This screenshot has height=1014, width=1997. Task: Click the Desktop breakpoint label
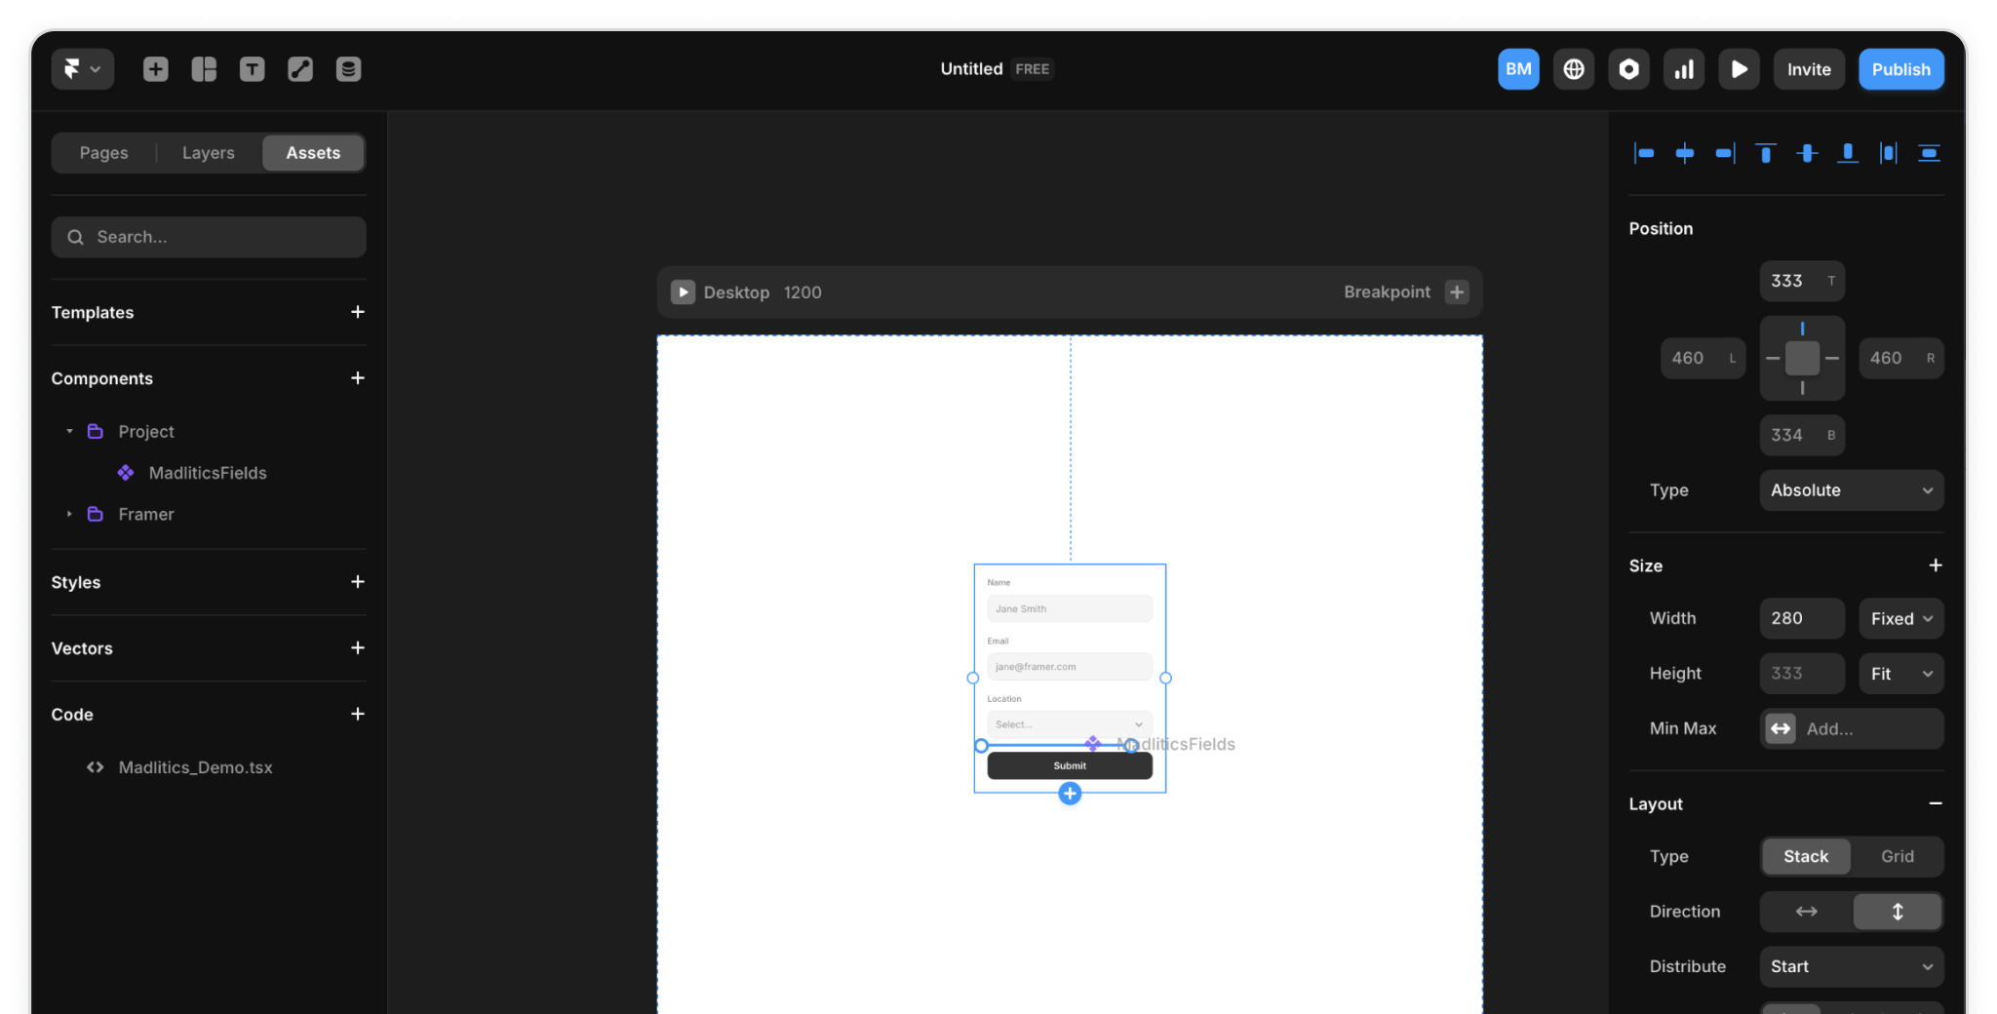tap(736, 292)
